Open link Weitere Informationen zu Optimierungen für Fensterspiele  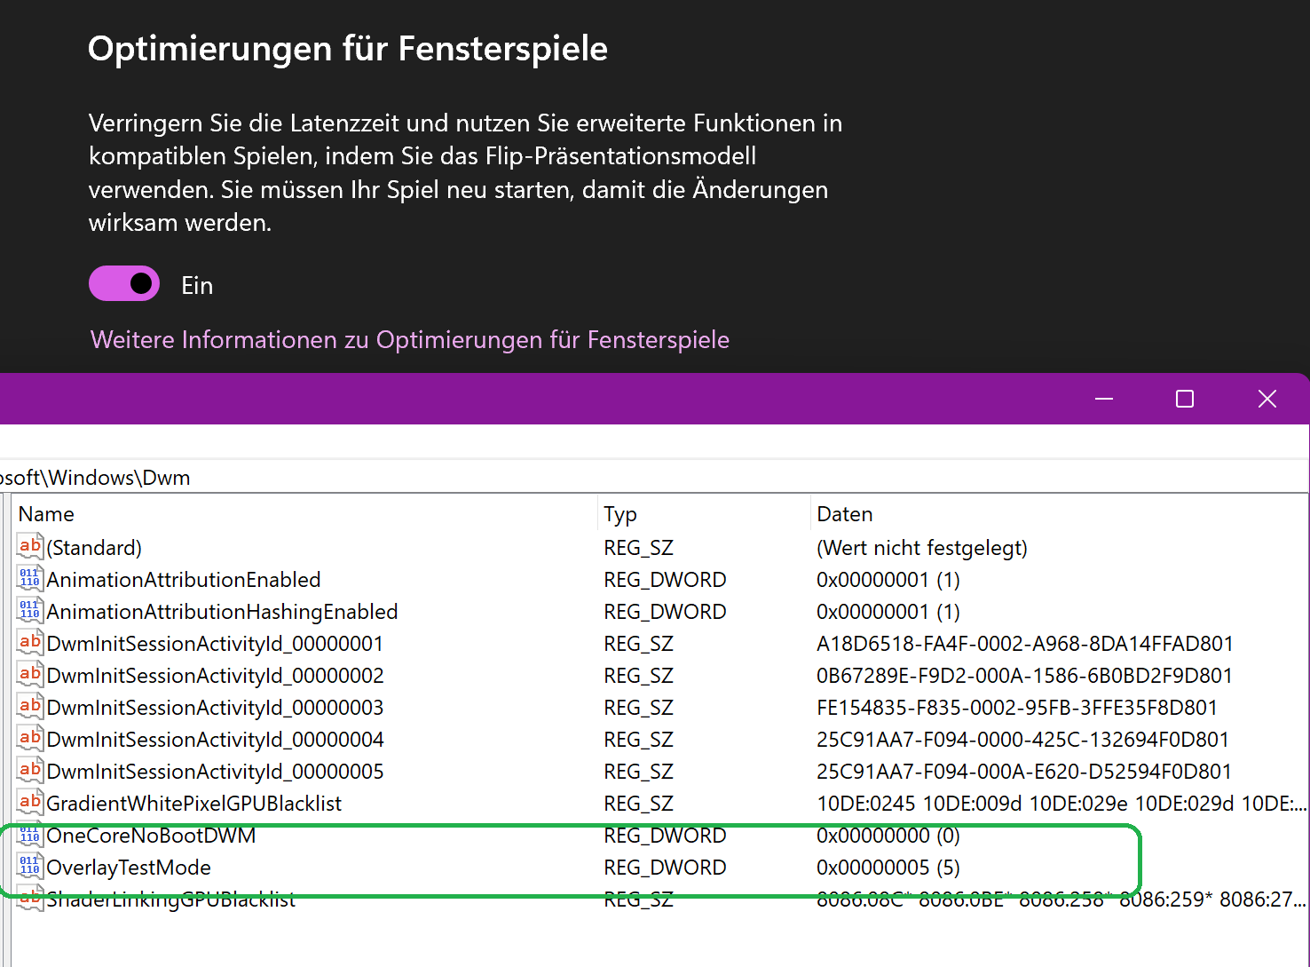point(408,339)
